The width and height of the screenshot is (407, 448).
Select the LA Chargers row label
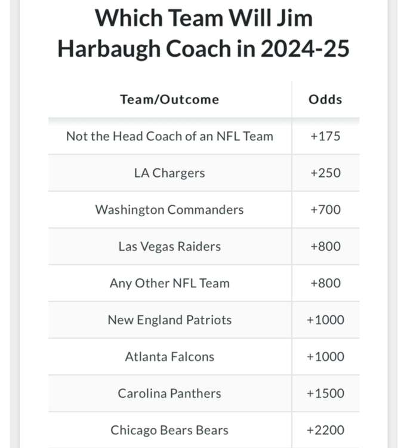tap(169, 173)
